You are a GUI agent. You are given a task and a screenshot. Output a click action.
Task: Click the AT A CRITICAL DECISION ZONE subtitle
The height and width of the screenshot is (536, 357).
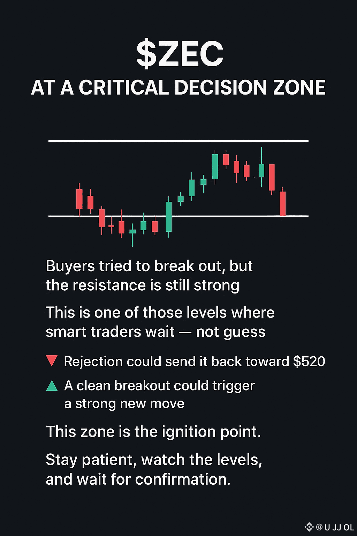tap(178, 88)
